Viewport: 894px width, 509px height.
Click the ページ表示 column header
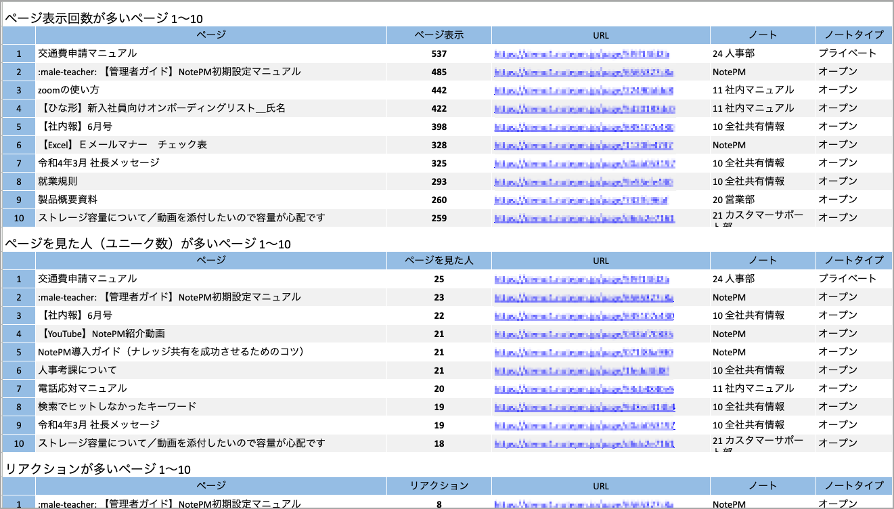pos(439,35)
